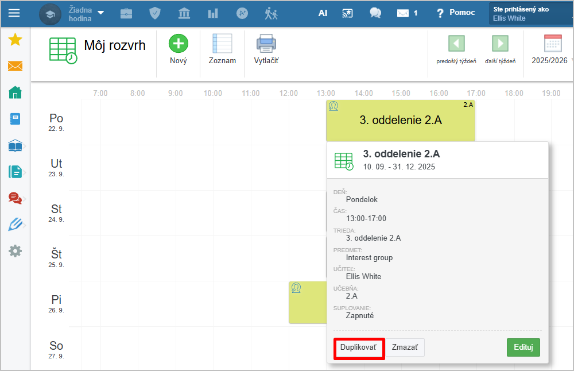Open the bar chart icon in top bar
The image size is (574, 371).
coord(213,13)
